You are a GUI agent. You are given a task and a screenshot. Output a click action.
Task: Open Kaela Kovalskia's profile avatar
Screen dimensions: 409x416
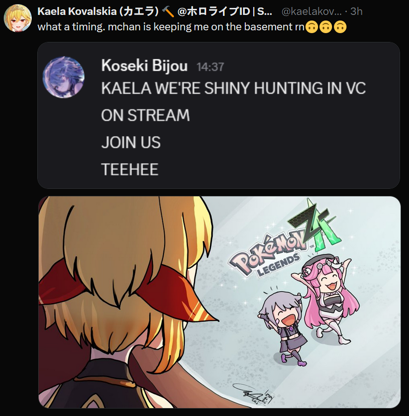[x=18, y=18]
